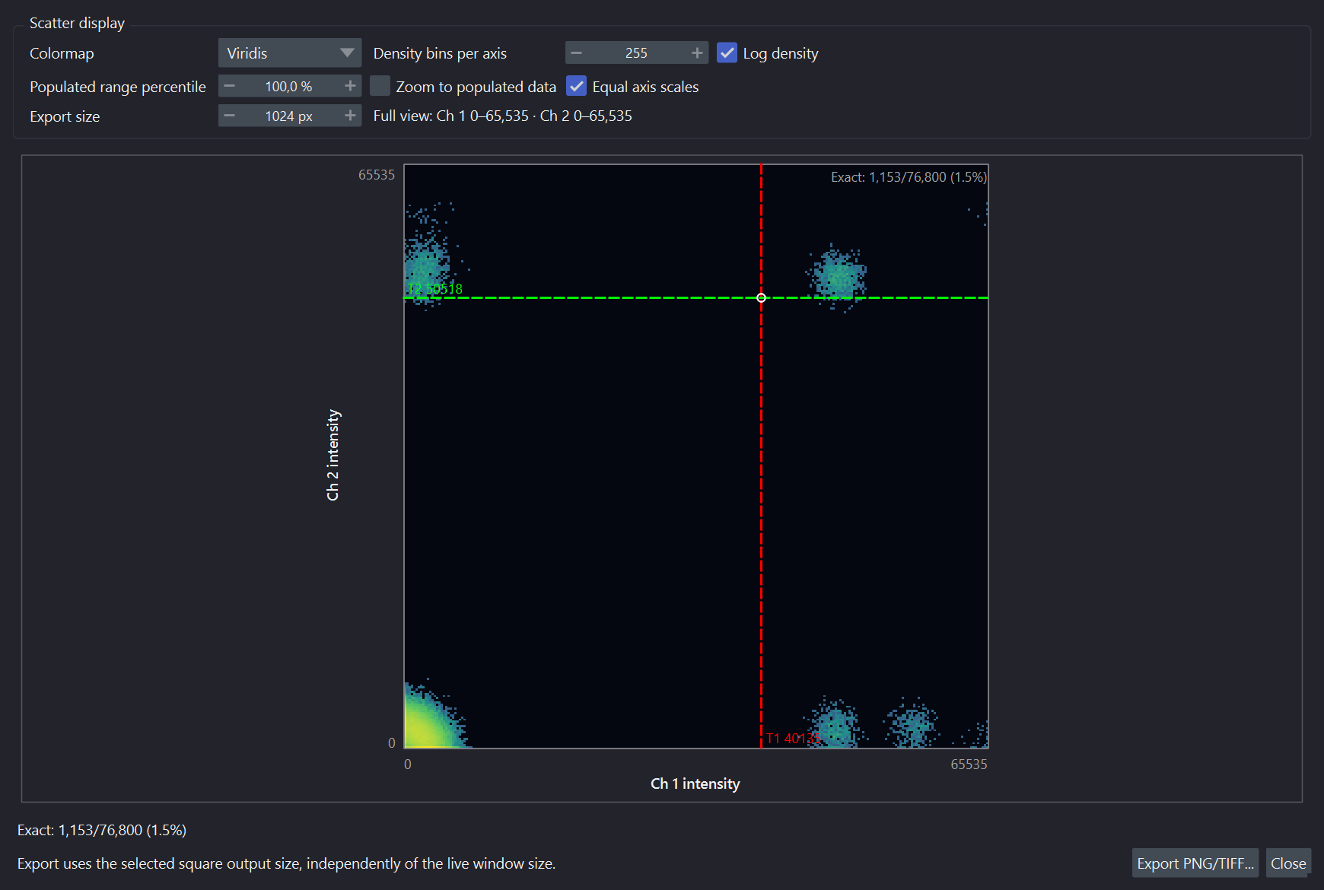Click the Export size label

[x=65, y=116]
